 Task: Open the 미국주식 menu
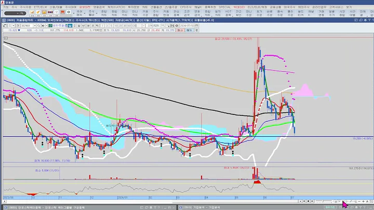[289, 7]
